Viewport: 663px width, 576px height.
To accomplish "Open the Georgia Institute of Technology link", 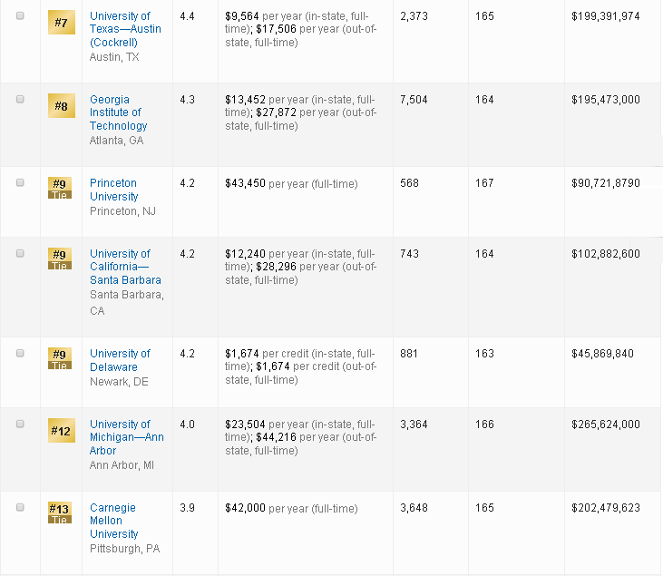I will coord(118,112).
